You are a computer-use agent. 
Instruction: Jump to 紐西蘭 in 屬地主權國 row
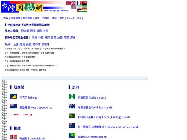[x=25, y=31]
